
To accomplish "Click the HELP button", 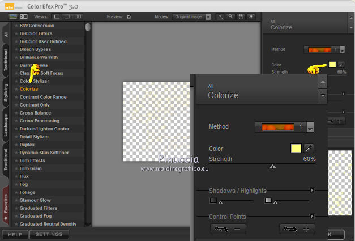I will 15,234.
